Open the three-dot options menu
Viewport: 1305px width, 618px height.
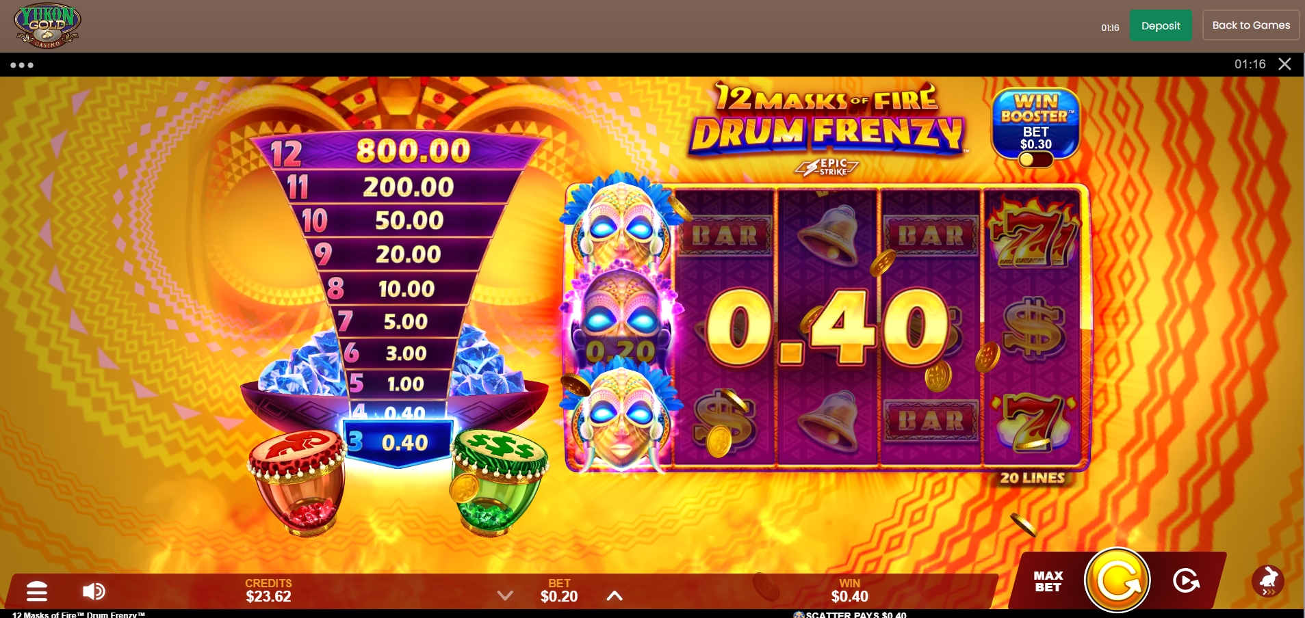22,65
